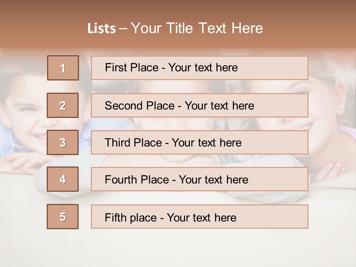Click the number 3 box

(63, 142)
